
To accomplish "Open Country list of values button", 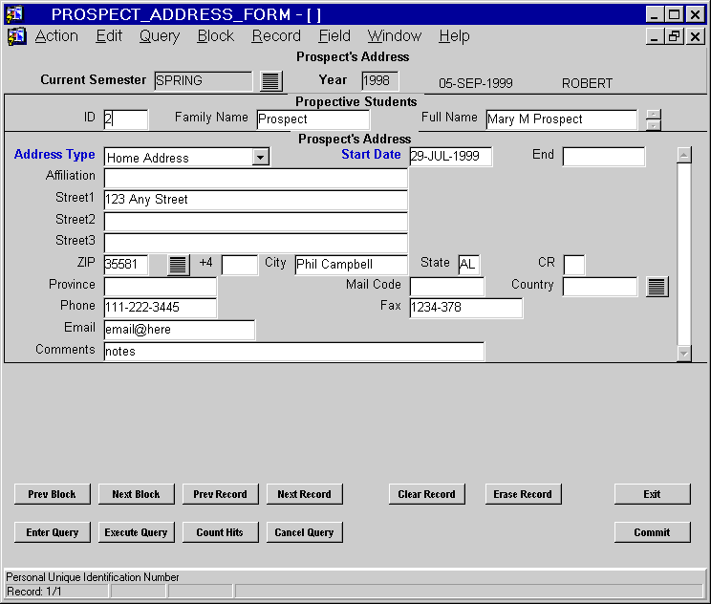I will [x=657, y=287].
